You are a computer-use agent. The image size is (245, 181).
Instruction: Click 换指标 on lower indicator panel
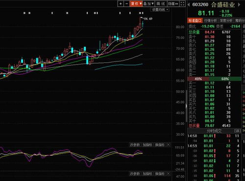coord(160,174)
